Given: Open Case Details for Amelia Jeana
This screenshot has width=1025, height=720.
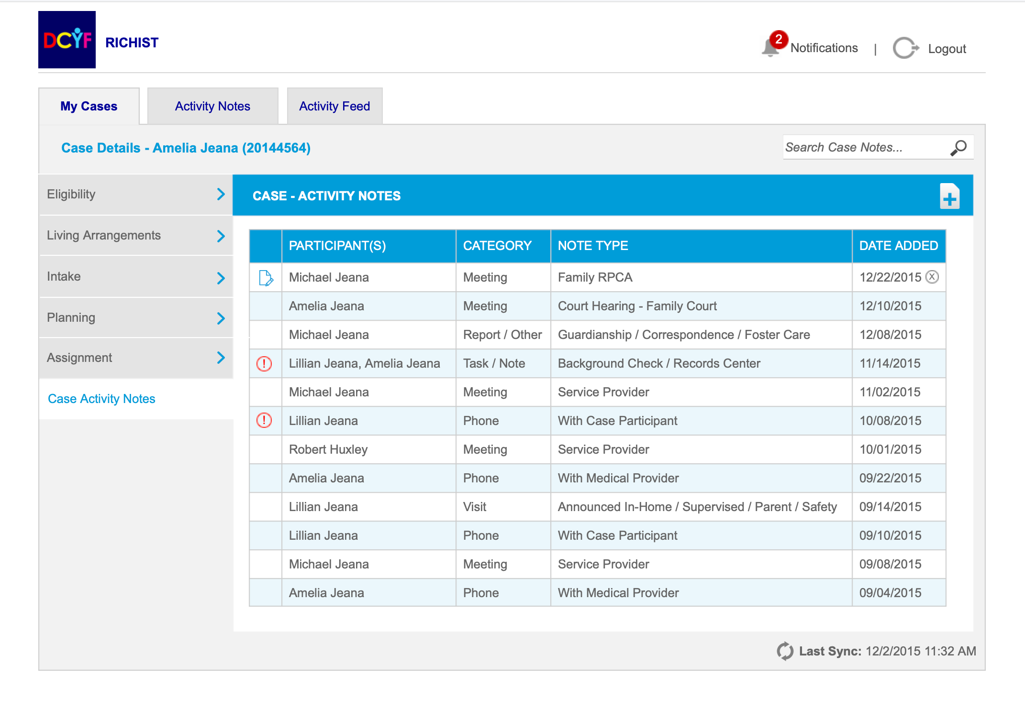Looking at the screenshot, I should click(186, 148).
